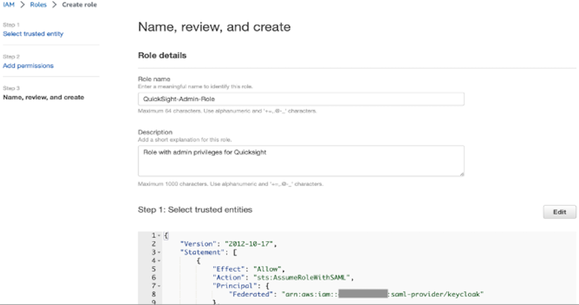Image resolution: width=579 pixels, height=305 pixels.
Task: Collapse fold arrow on line 4
Action: point(159,261)
